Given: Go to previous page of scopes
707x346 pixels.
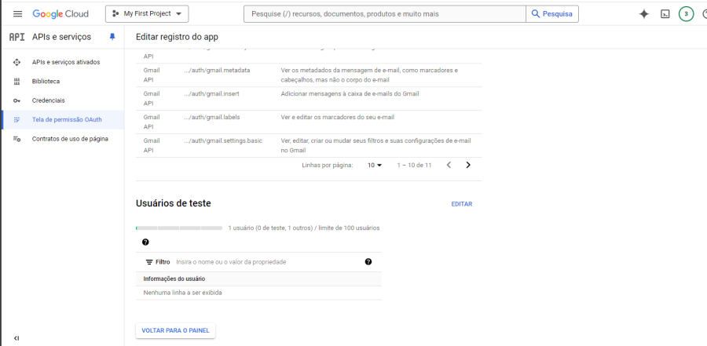Looking at the screenshot, I should [449, 166].
